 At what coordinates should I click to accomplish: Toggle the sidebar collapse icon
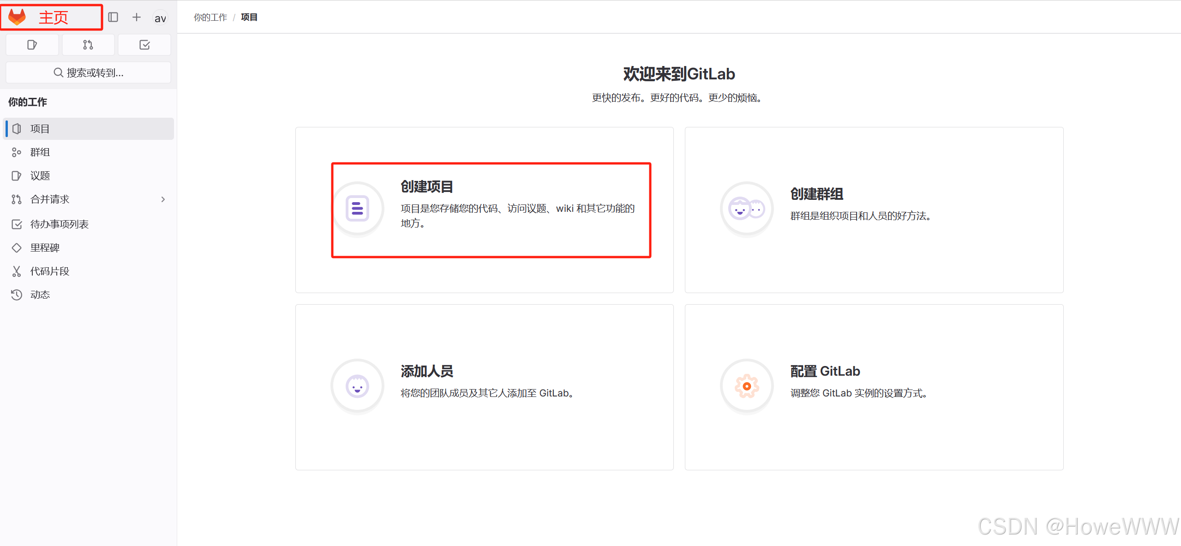coord(113,18)
